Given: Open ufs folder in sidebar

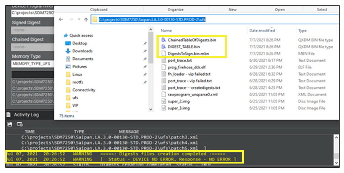Looking at the screenshot, I should coord(75,98).
